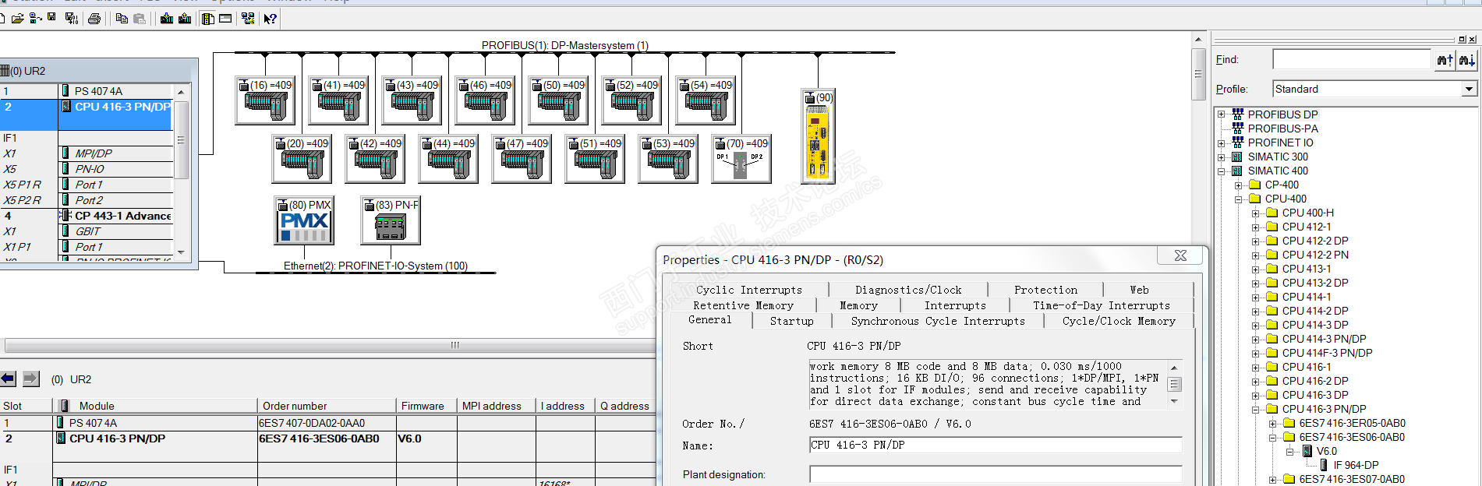Viewport: 1482px width, 486px height.
Task: Click the Name field in Properties dialog
Action: click(996, 445)
